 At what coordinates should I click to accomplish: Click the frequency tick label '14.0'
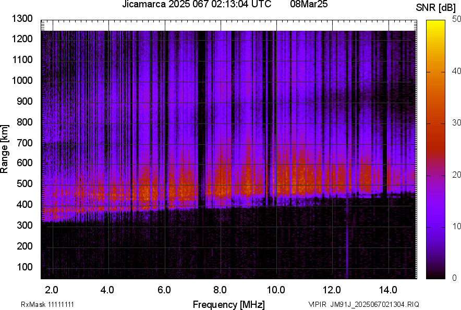pos(388,290)
